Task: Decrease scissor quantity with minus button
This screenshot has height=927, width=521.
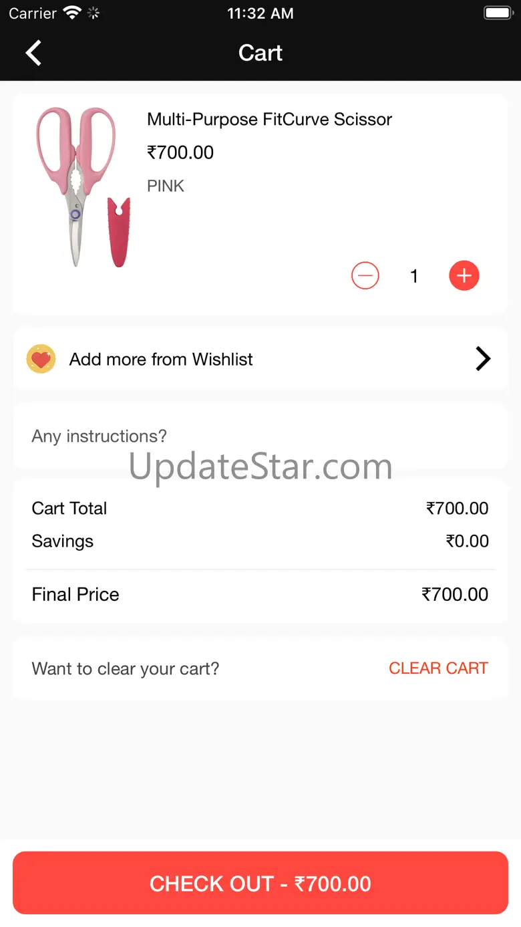Action: (365, 275)
